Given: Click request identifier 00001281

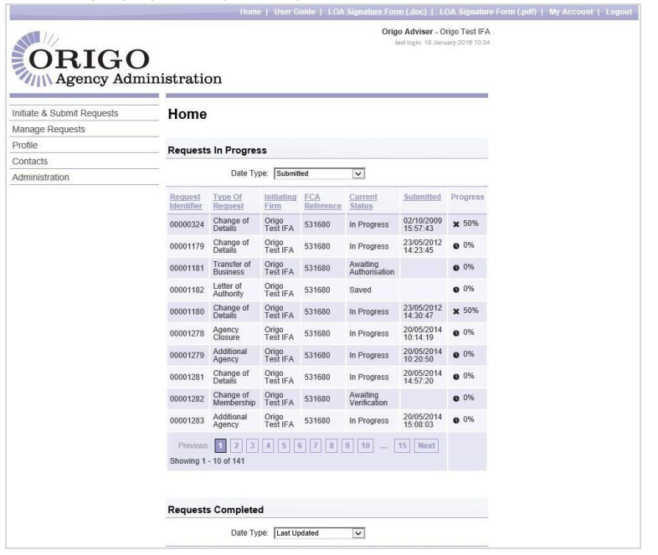Looking at the screenshot, I should click(187, 378).
